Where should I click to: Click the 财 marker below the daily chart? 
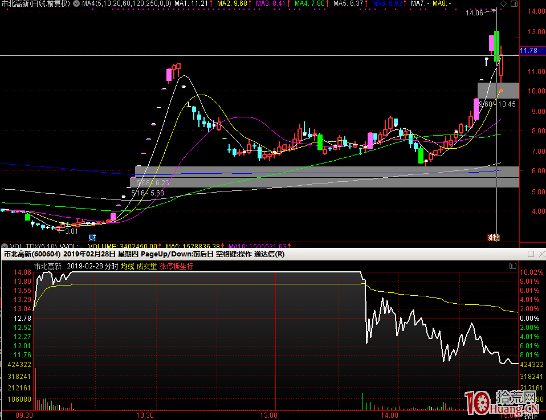[92, 238]
